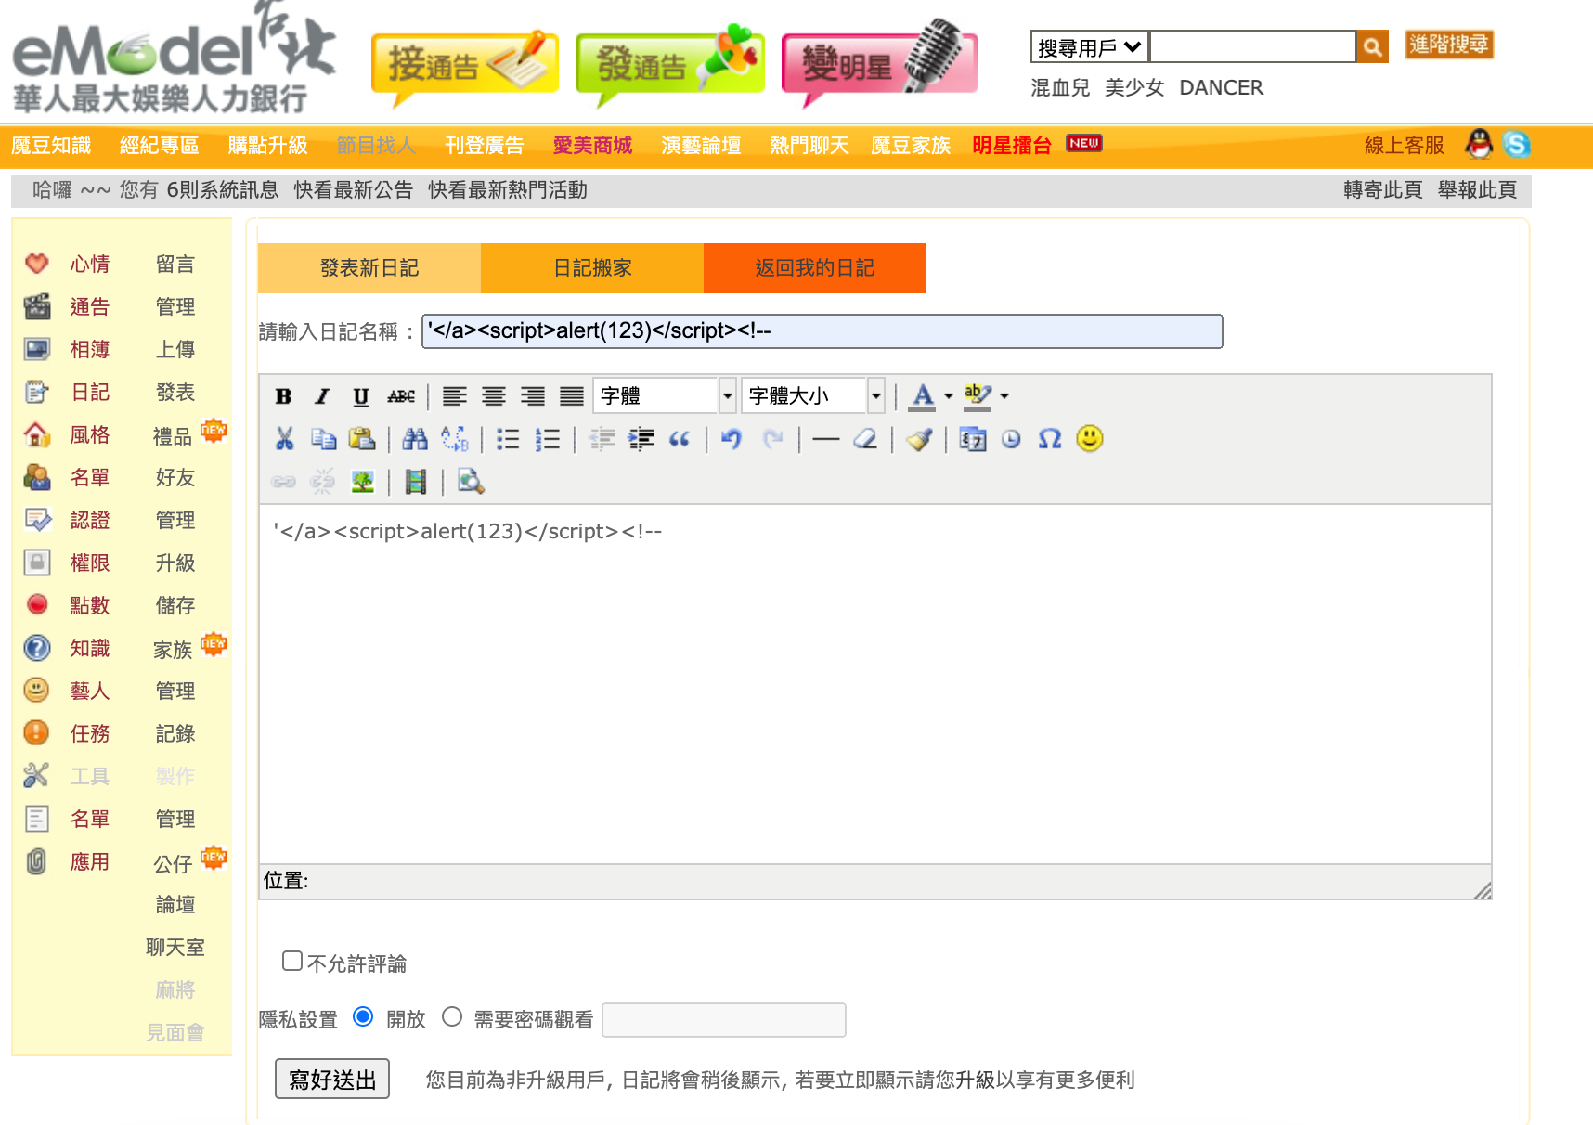Viewport: 1593px width, 1125px height.
Task: Open 演藝論壇 menu item
Action: (x=701, y=145)
